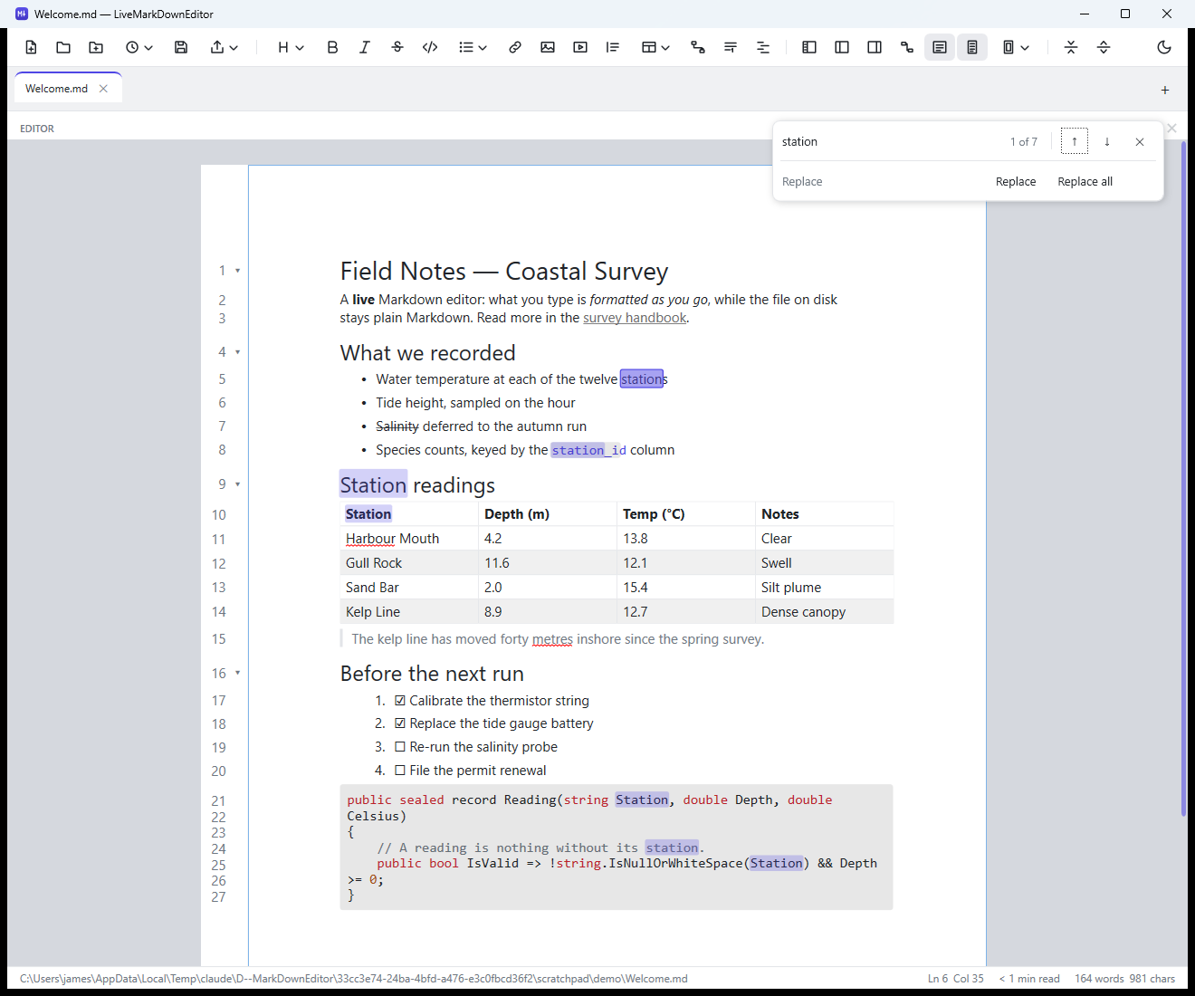Add a new tab with the plus icon
1195x996 pixels.
pyautogui.click(x=1165, y=90)
